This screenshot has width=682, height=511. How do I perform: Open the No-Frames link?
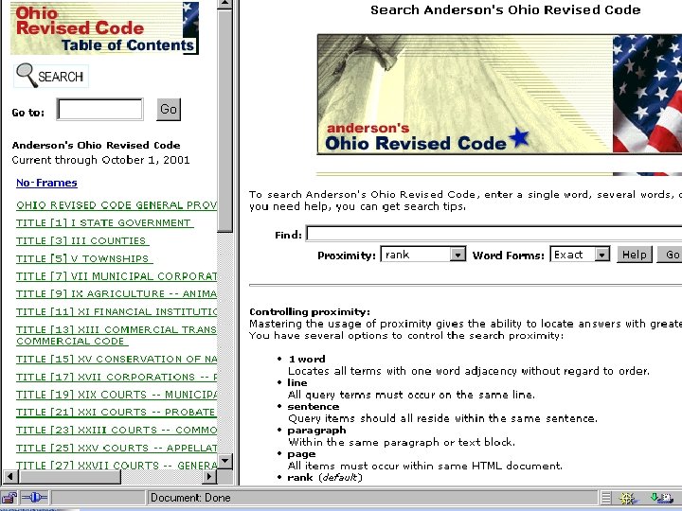(x=46, y=183)
